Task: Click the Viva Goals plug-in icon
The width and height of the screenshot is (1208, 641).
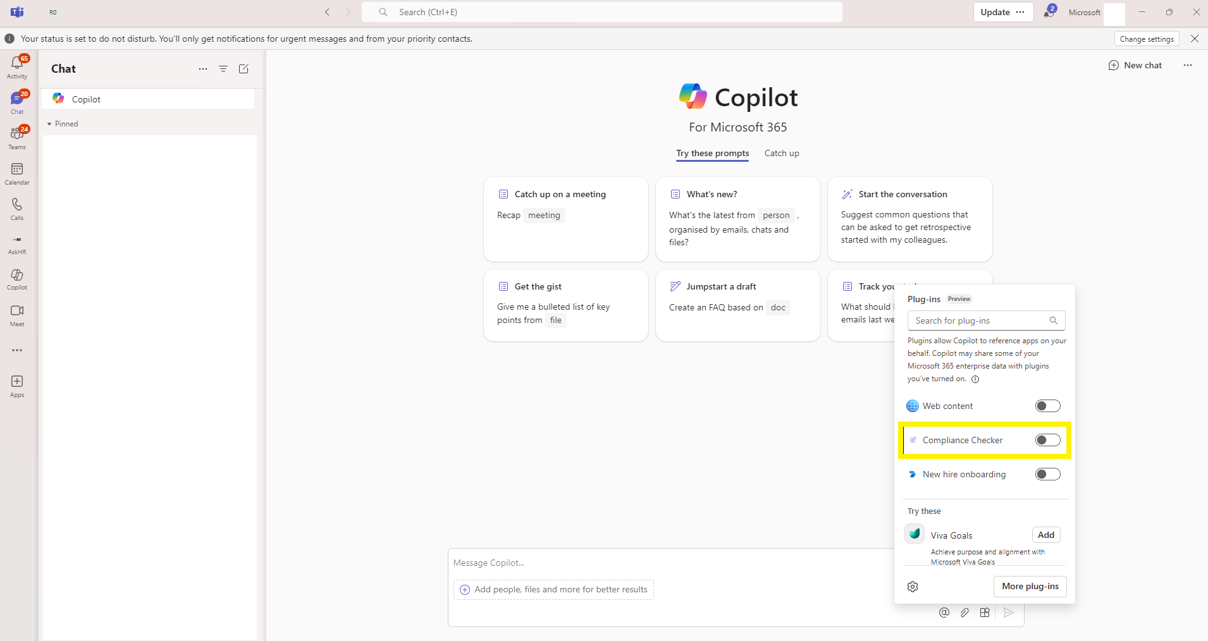Action: point(915,534)
